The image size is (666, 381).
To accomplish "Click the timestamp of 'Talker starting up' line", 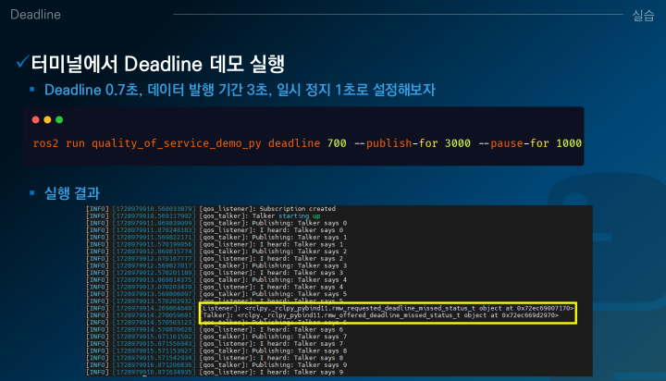I will click(154, 215).
